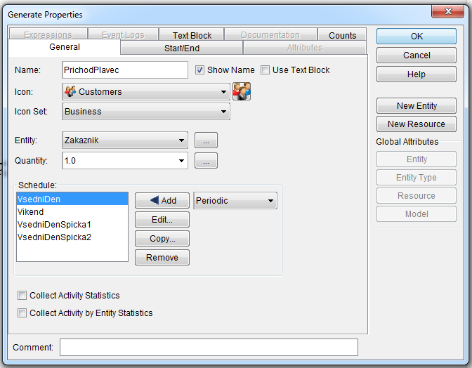Click the browse button next to Quantity
The width and height of the screenshot is (472, 368).
206,162
